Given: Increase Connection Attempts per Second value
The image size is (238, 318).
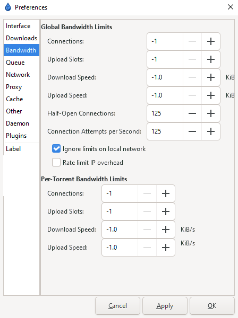Looking at the screenshot, I should 211,131.
